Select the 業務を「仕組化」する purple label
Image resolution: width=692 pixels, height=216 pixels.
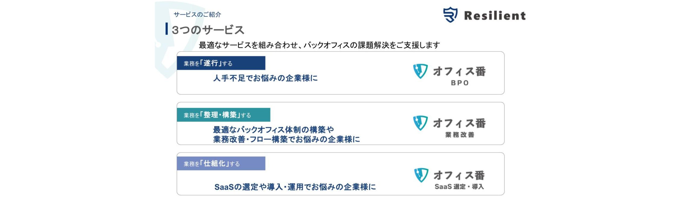[x=221, y=163]
